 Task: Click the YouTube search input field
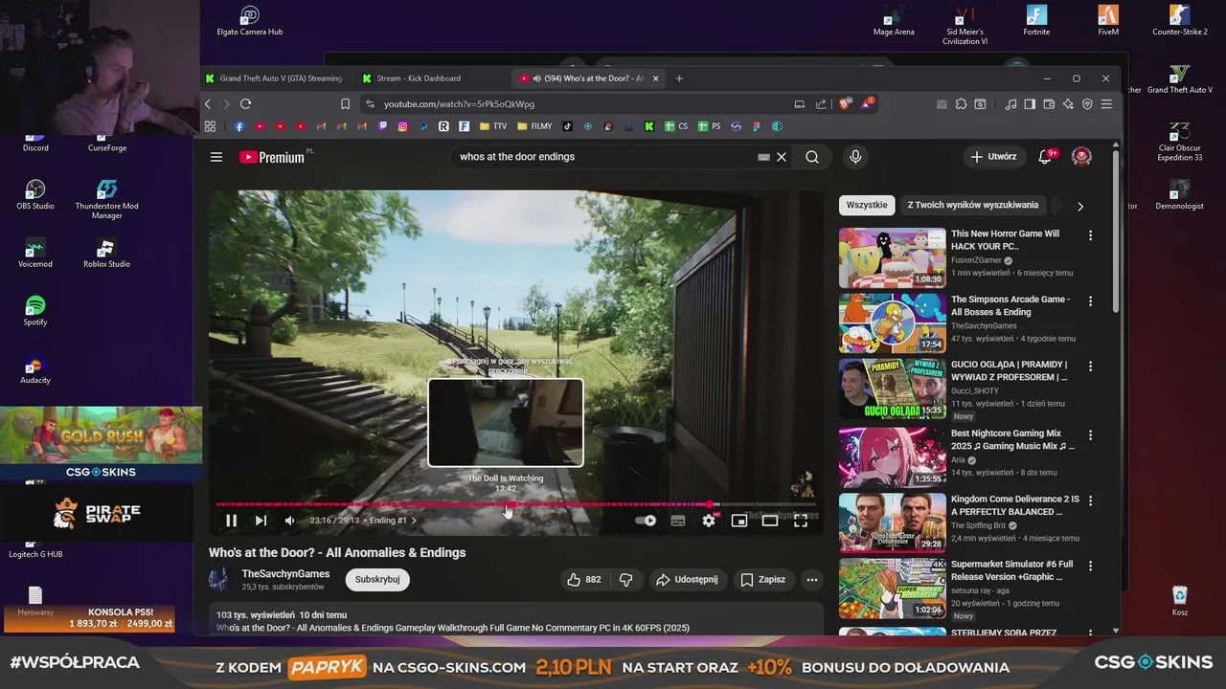603,157
